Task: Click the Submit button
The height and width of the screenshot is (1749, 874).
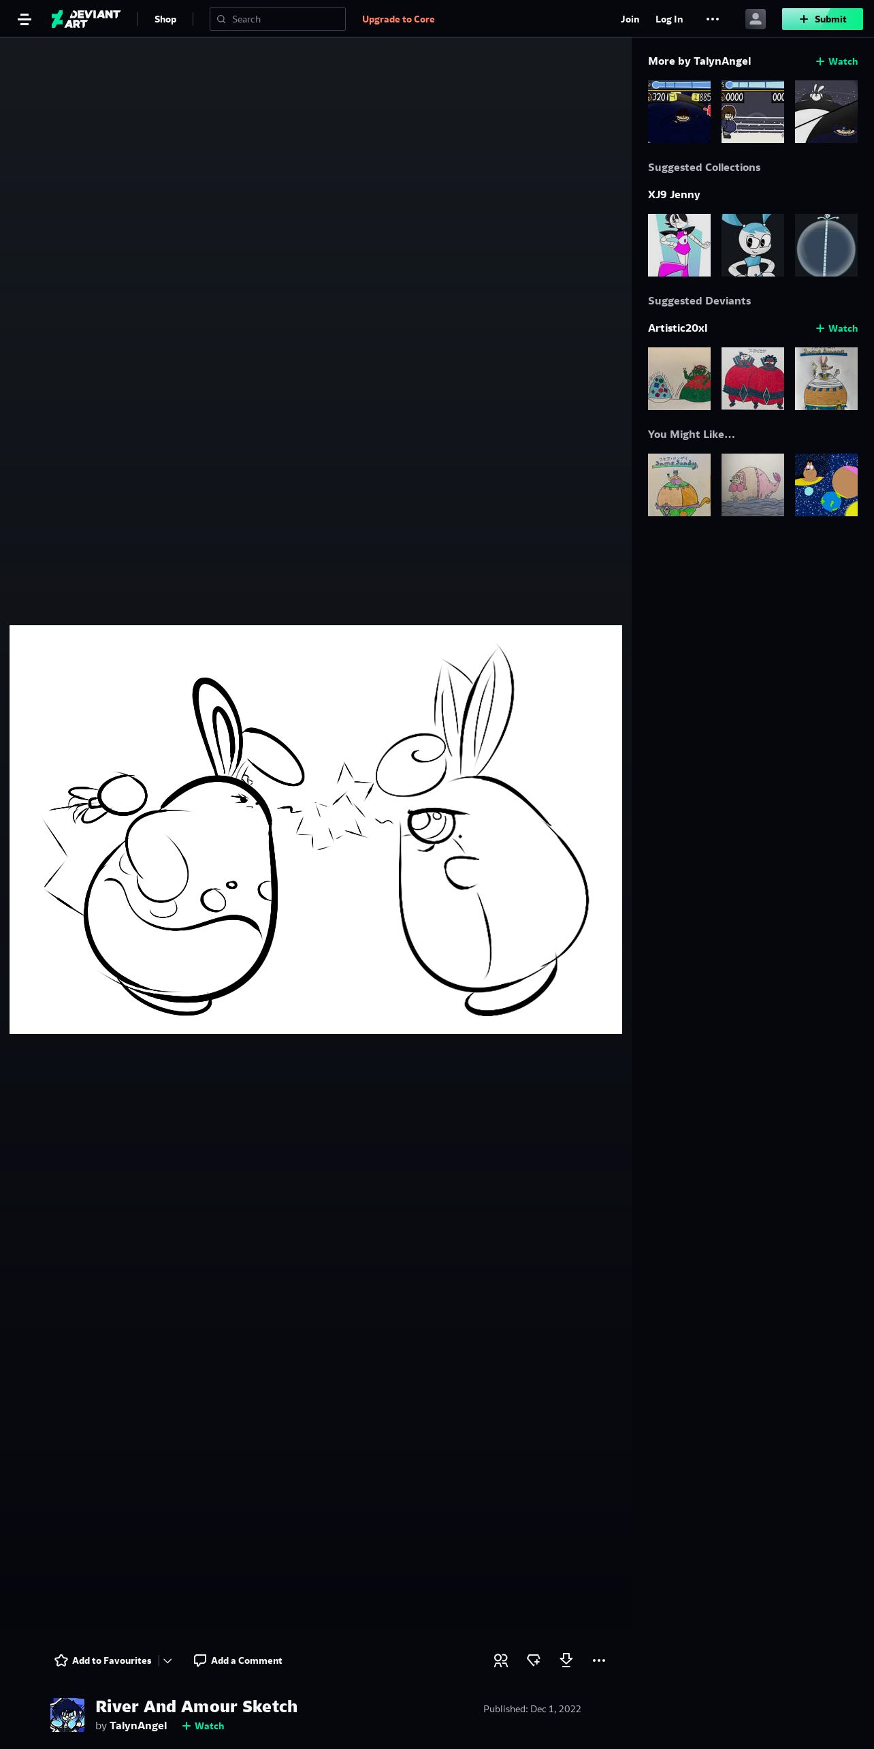Action: click(x=822, y=19)
